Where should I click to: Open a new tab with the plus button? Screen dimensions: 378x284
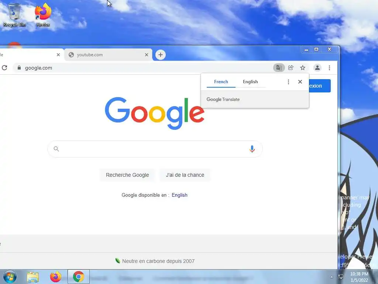(161, 55)
